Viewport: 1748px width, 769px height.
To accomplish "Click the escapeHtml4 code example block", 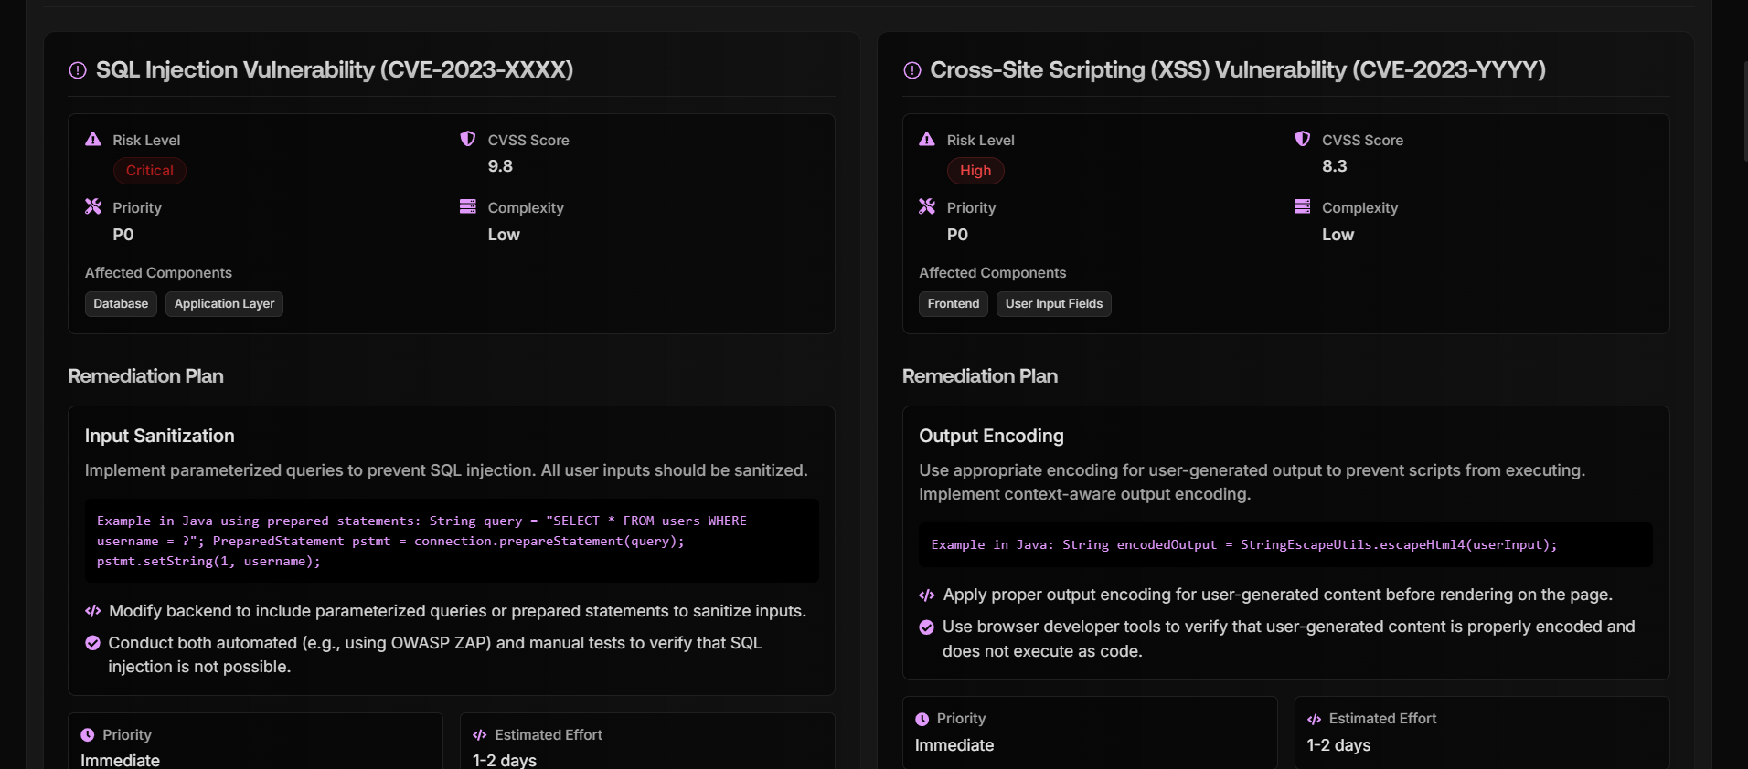I will [x=1284, y=544].
